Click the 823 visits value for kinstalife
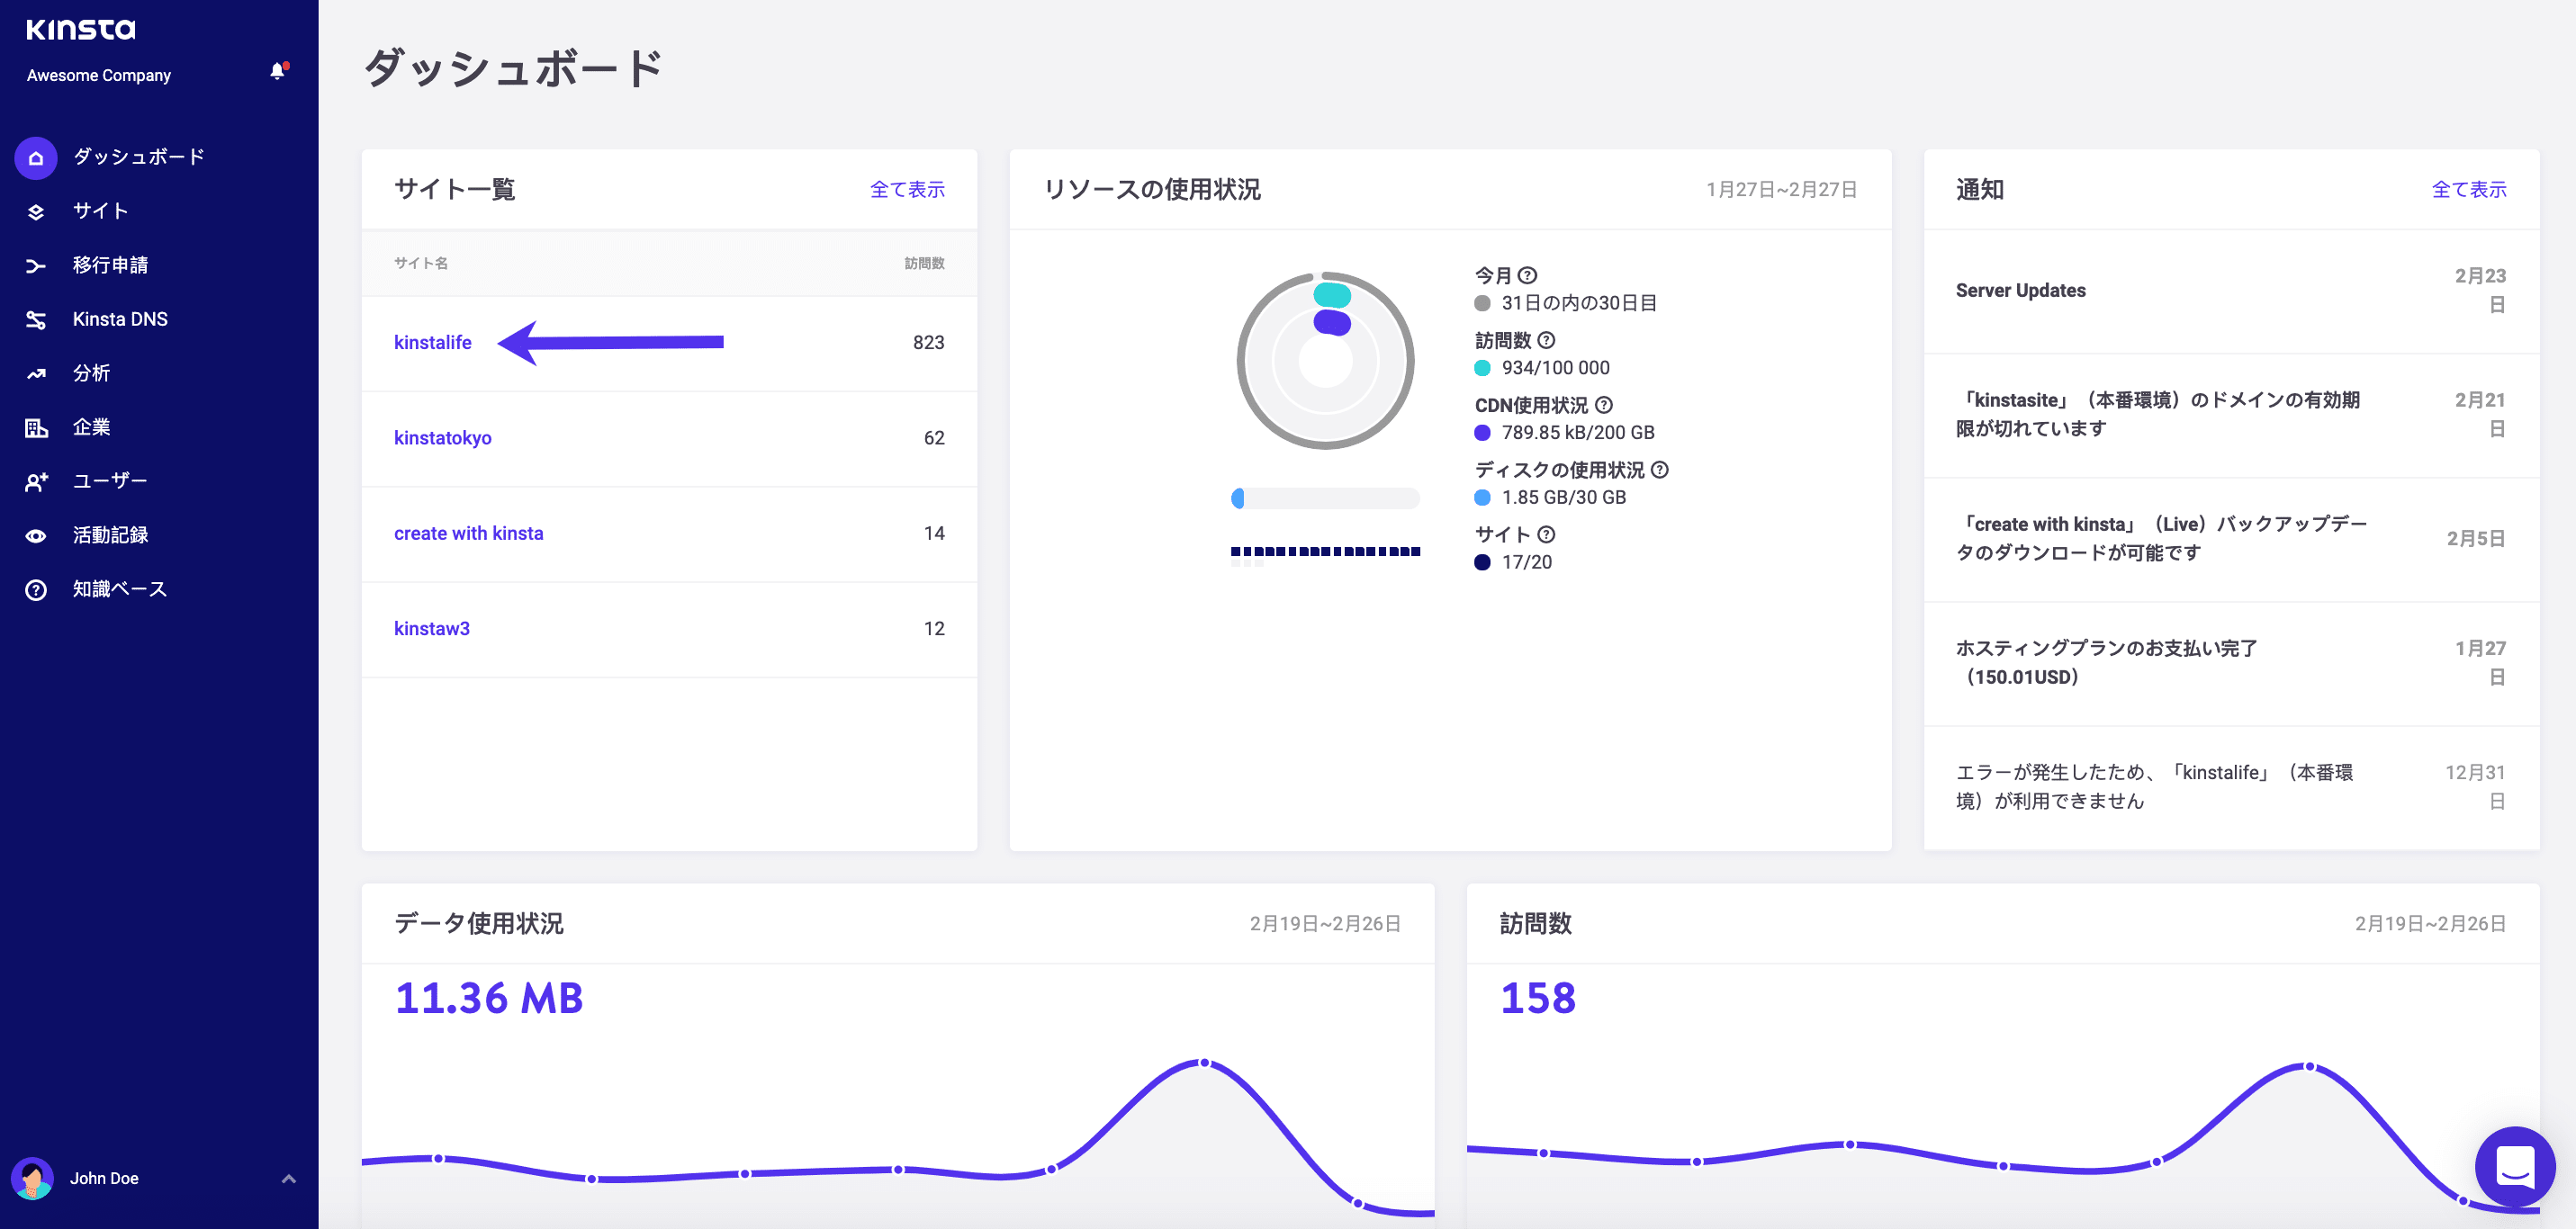Image resolution: width=2576 pixels, height=1229 pixels. click(928, 343)
